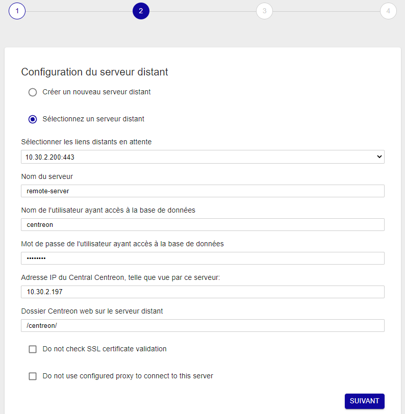Viewport: 405px width, 414px height.
Task: Open the pending remote links dropdown
Action: (x=202, y=157)
